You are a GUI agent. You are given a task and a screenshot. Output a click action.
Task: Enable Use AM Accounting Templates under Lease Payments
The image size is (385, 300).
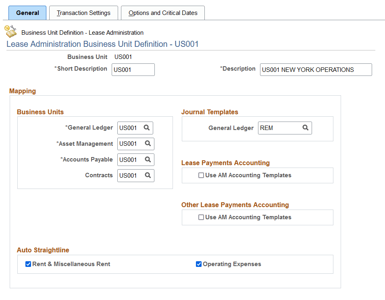click(x=200, y=175)
